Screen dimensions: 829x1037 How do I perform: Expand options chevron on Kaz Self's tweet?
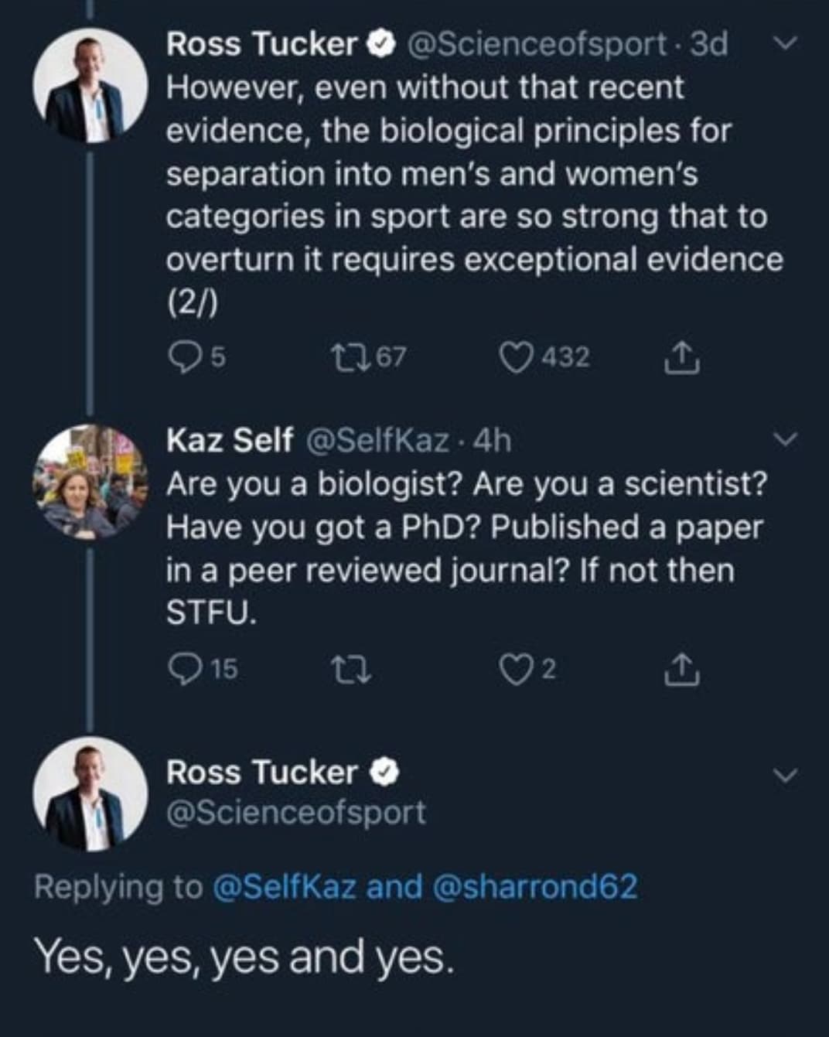[x=786, y=440]
